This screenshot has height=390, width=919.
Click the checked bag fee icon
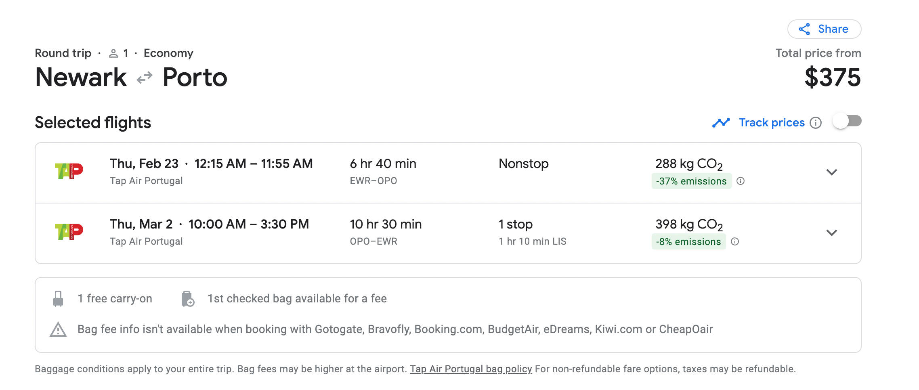[x=188, y=299]
